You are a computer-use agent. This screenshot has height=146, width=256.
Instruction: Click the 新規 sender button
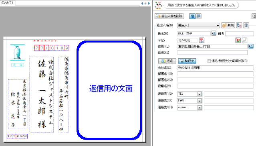pos(228,25)
